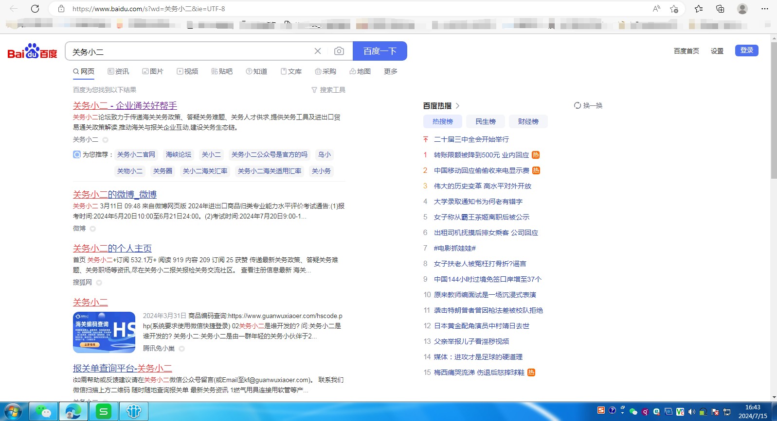Screen dimensions: 777x421
Task: Click suggested search 关务小二官网
Action: [136, 154]
